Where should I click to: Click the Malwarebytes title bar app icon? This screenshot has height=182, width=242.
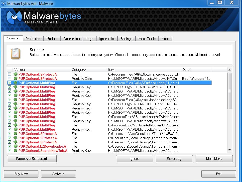(x=3, y=3)
